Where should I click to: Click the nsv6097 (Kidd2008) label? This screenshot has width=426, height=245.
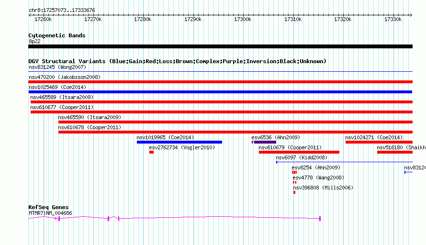click(x=302, y=157)
